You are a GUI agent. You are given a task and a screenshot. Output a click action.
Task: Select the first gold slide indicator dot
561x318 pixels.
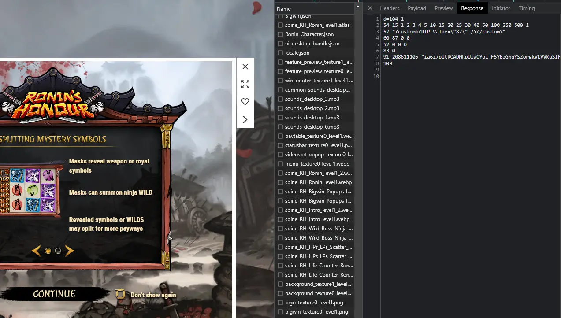[x=48, y=251]
